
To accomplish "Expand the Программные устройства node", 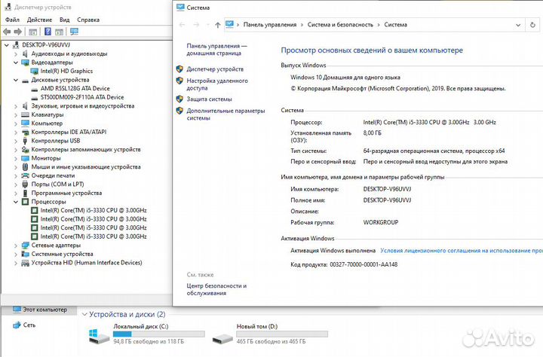I will 16,193.
